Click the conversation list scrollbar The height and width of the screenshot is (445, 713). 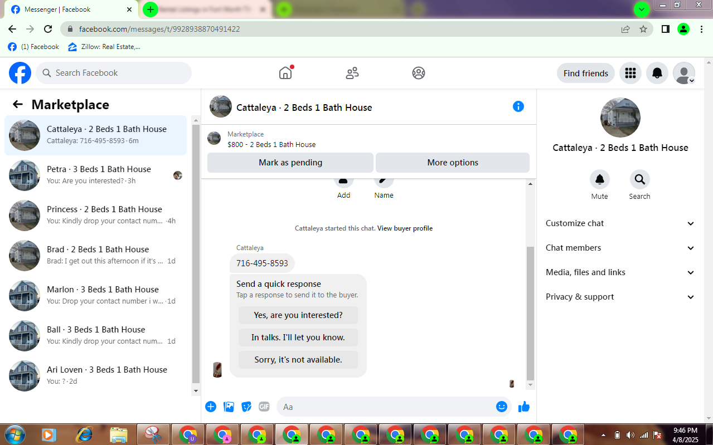[x=196, y=255]
